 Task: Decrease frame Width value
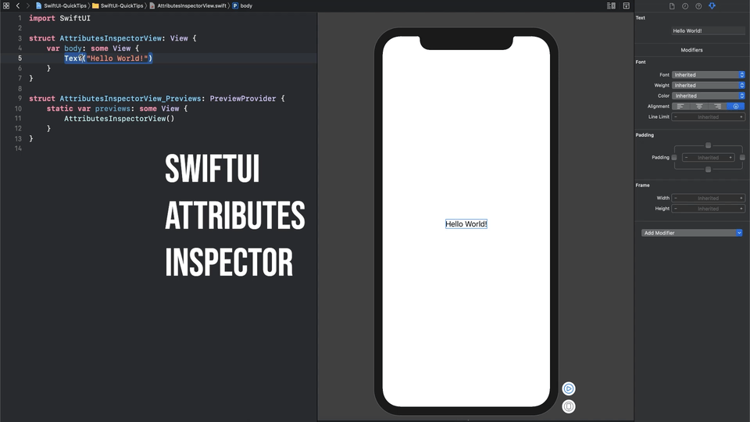pos(676,198)
